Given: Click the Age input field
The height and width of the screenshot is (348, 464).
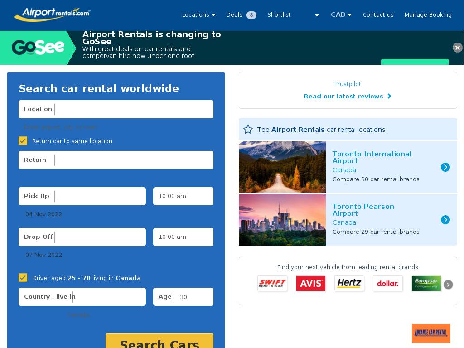Looking at the screenshot, I should (x=183, y=296).
